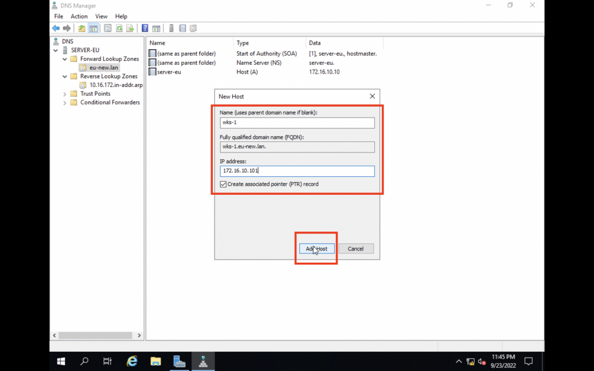Select the eu-new.lan zone

104,68
